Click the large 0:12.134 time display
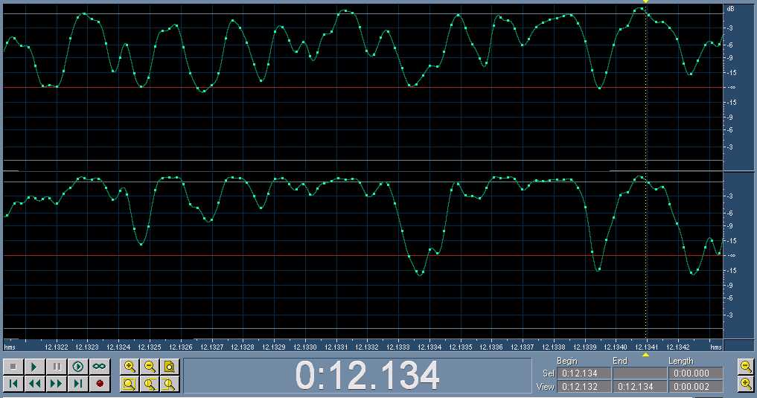757x398 pixels. click(x=367, y=376)
